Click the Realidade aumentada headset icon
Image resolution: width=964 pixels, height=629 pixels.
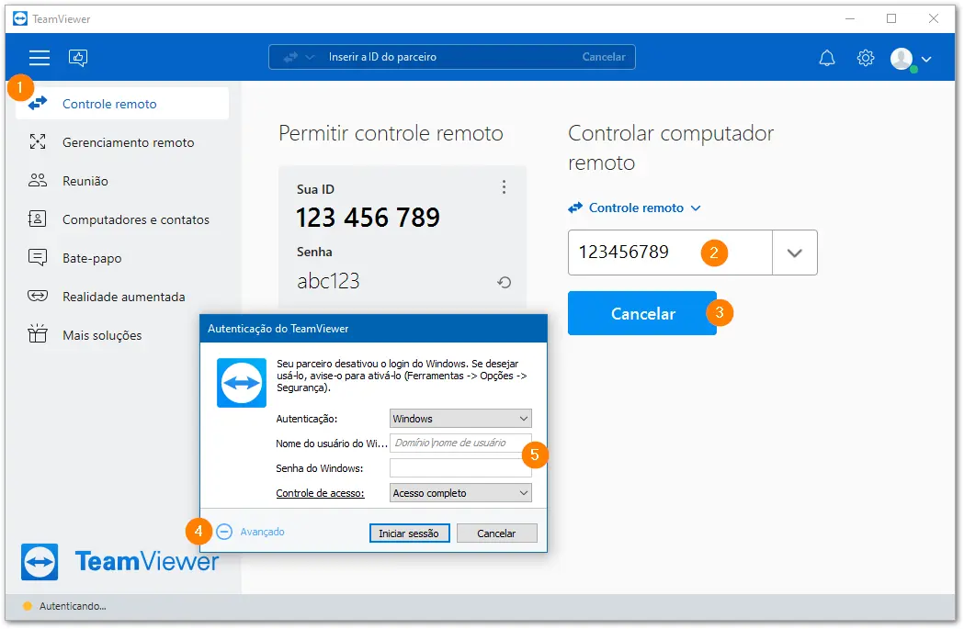tap(38, 296)
